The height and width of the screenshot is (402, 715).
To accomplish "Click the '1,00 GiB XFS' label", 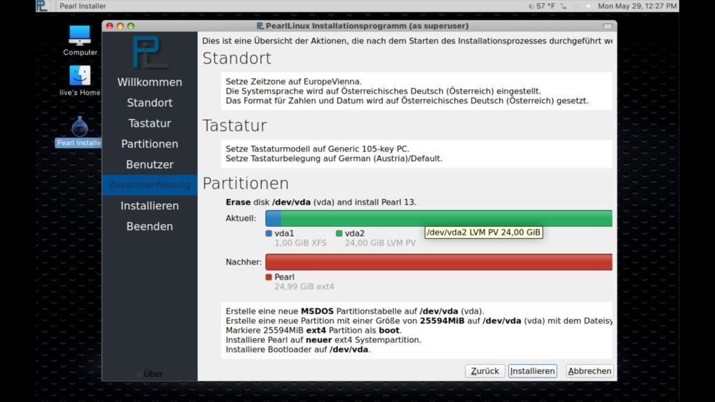I will [x=300, y=243].
